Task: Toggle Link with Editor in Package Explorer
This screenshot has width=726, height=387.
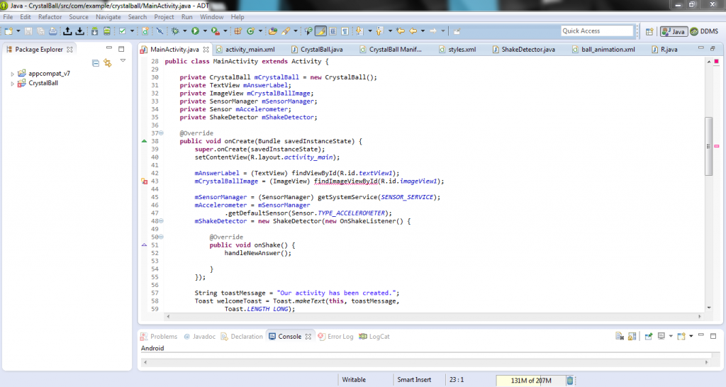Action: coord(108,63)
